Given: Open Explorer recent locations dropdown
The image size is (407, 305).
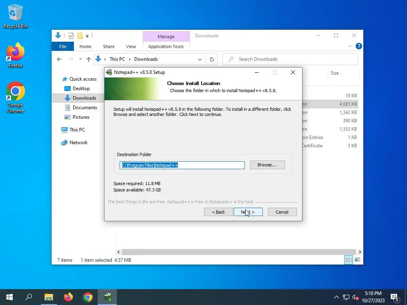Looking at the screenshot, I should pyautogui.click(x=80, y=59).
